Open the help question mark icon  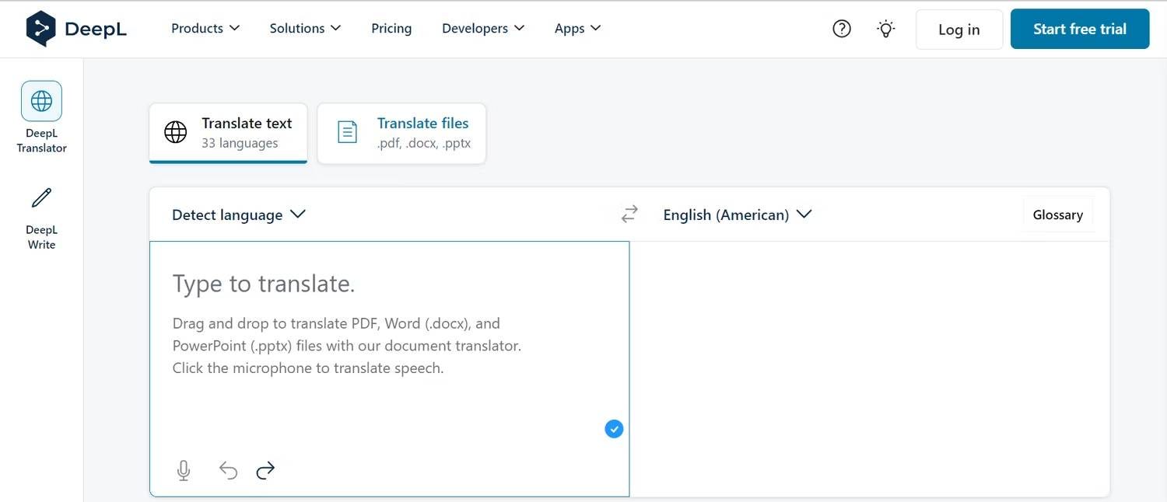pos(842,29)
